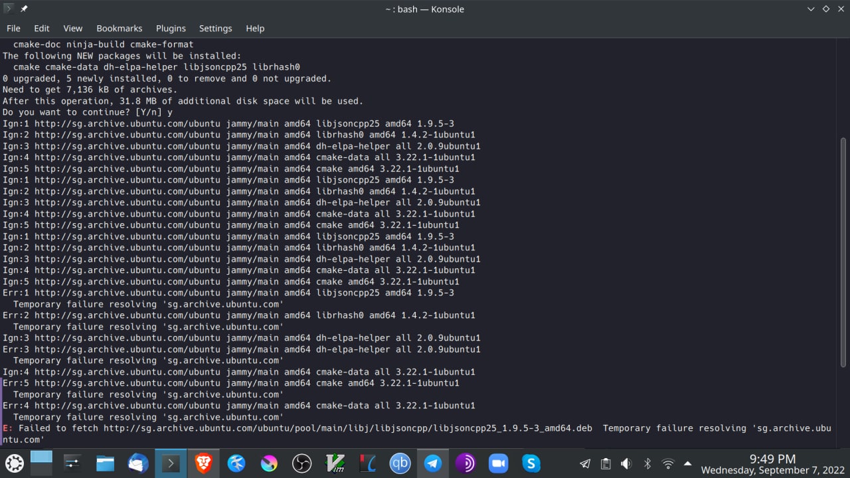Open the Bookmarks menu

pos(119,29)
